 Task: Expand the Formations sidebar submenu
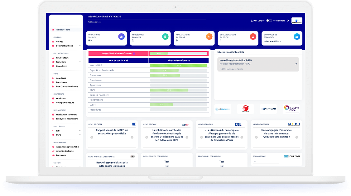click(x=80, y=62)
